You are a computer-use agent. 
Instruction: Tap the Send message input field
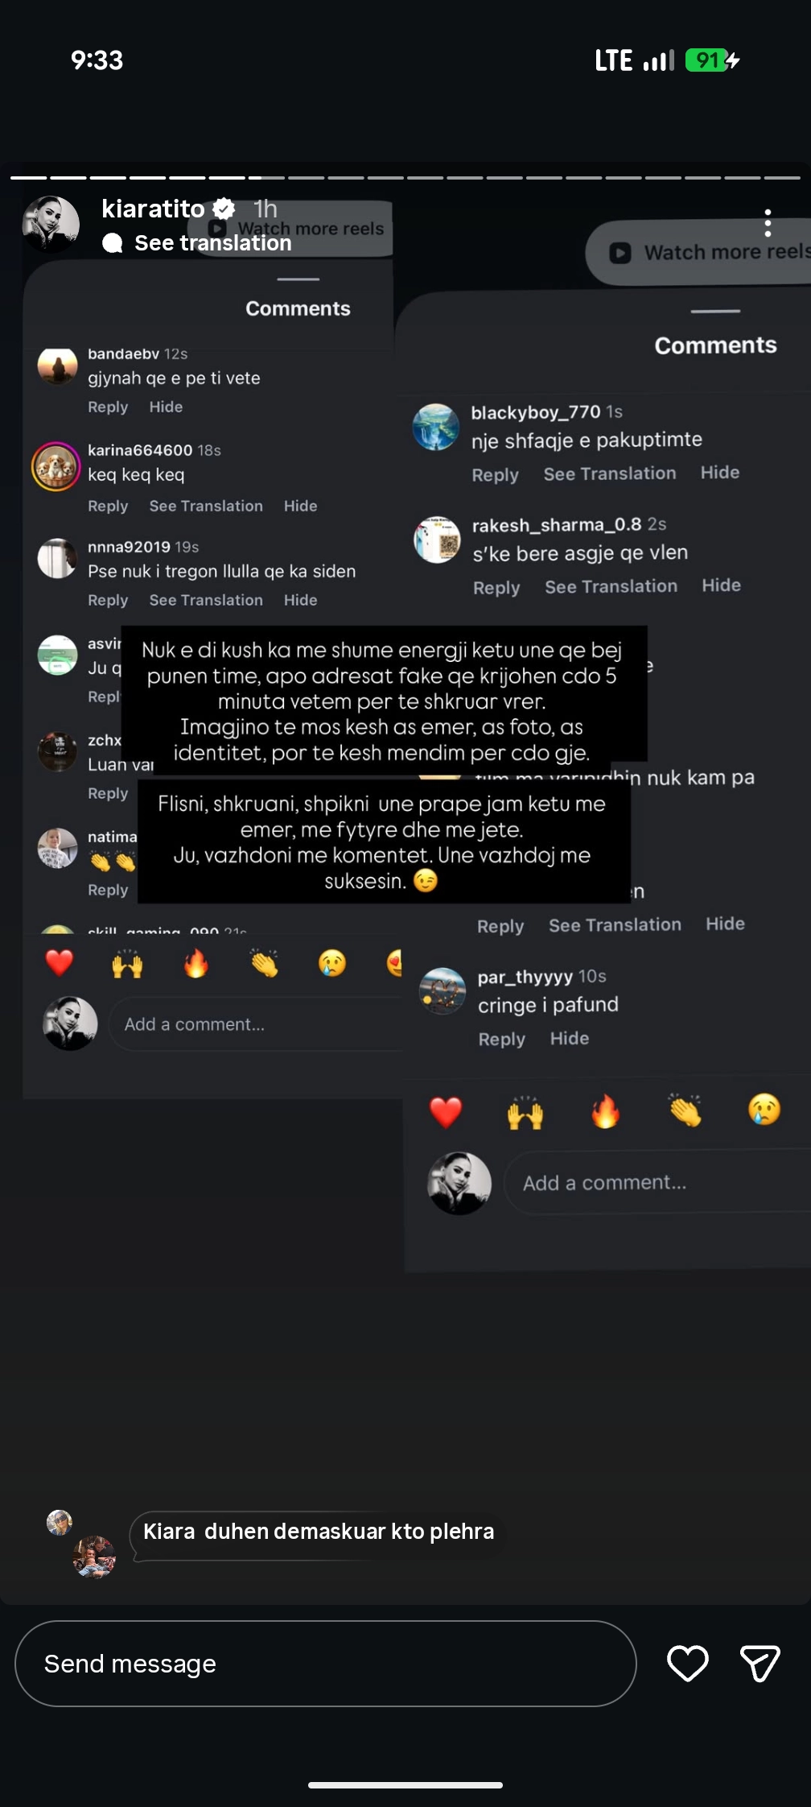[326, 1663]
